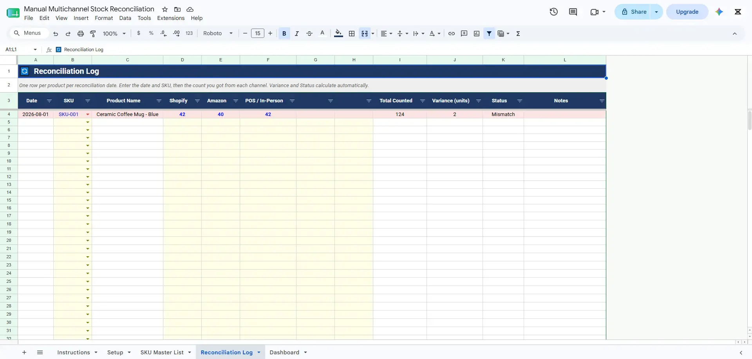752x359 pixels.
Task: Open the Status column filter
Action: pos(520,101)
